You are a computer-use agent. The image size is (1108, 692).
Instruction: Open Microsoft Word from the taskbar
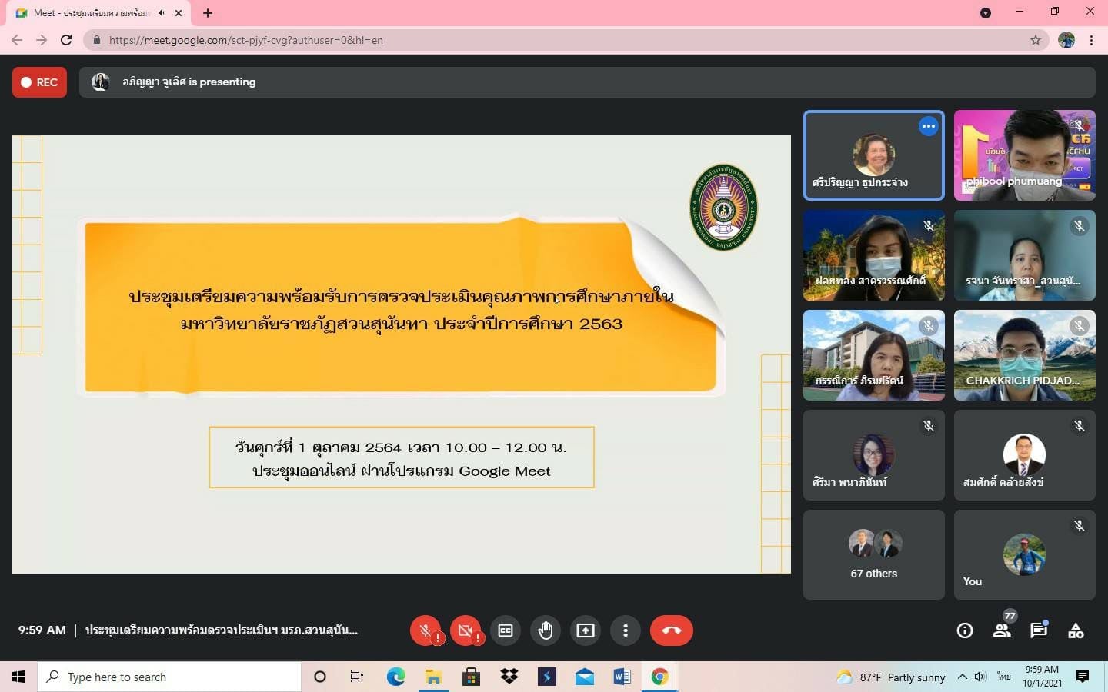click(x=622, y=677)
